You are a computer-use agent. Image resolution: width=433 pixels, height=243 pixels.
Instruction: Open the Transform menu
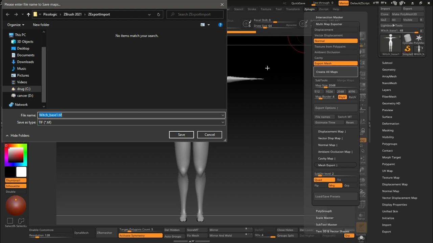click(x=293, y=9)
